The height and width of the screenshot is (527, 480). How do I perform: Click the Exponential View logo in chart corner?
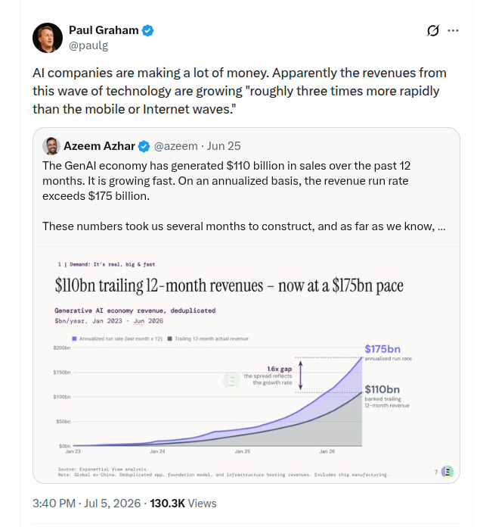point(447,472)
